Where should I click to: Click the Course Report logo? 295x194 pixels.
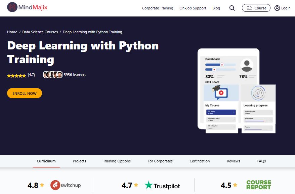click(x=258, y=185)
